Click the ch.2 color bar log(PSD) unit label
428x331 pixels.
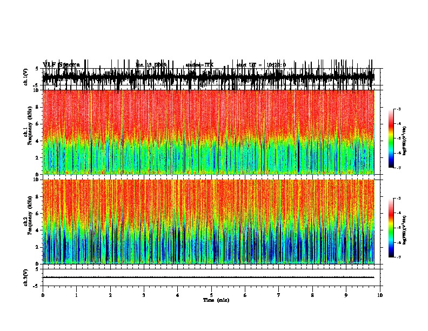[x=405, y=230]
